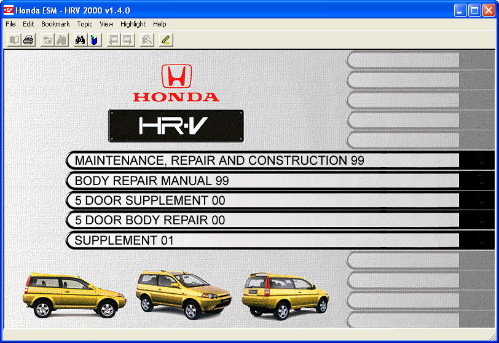Click the Honda ESM title bar icon

[x=8, y=10]
